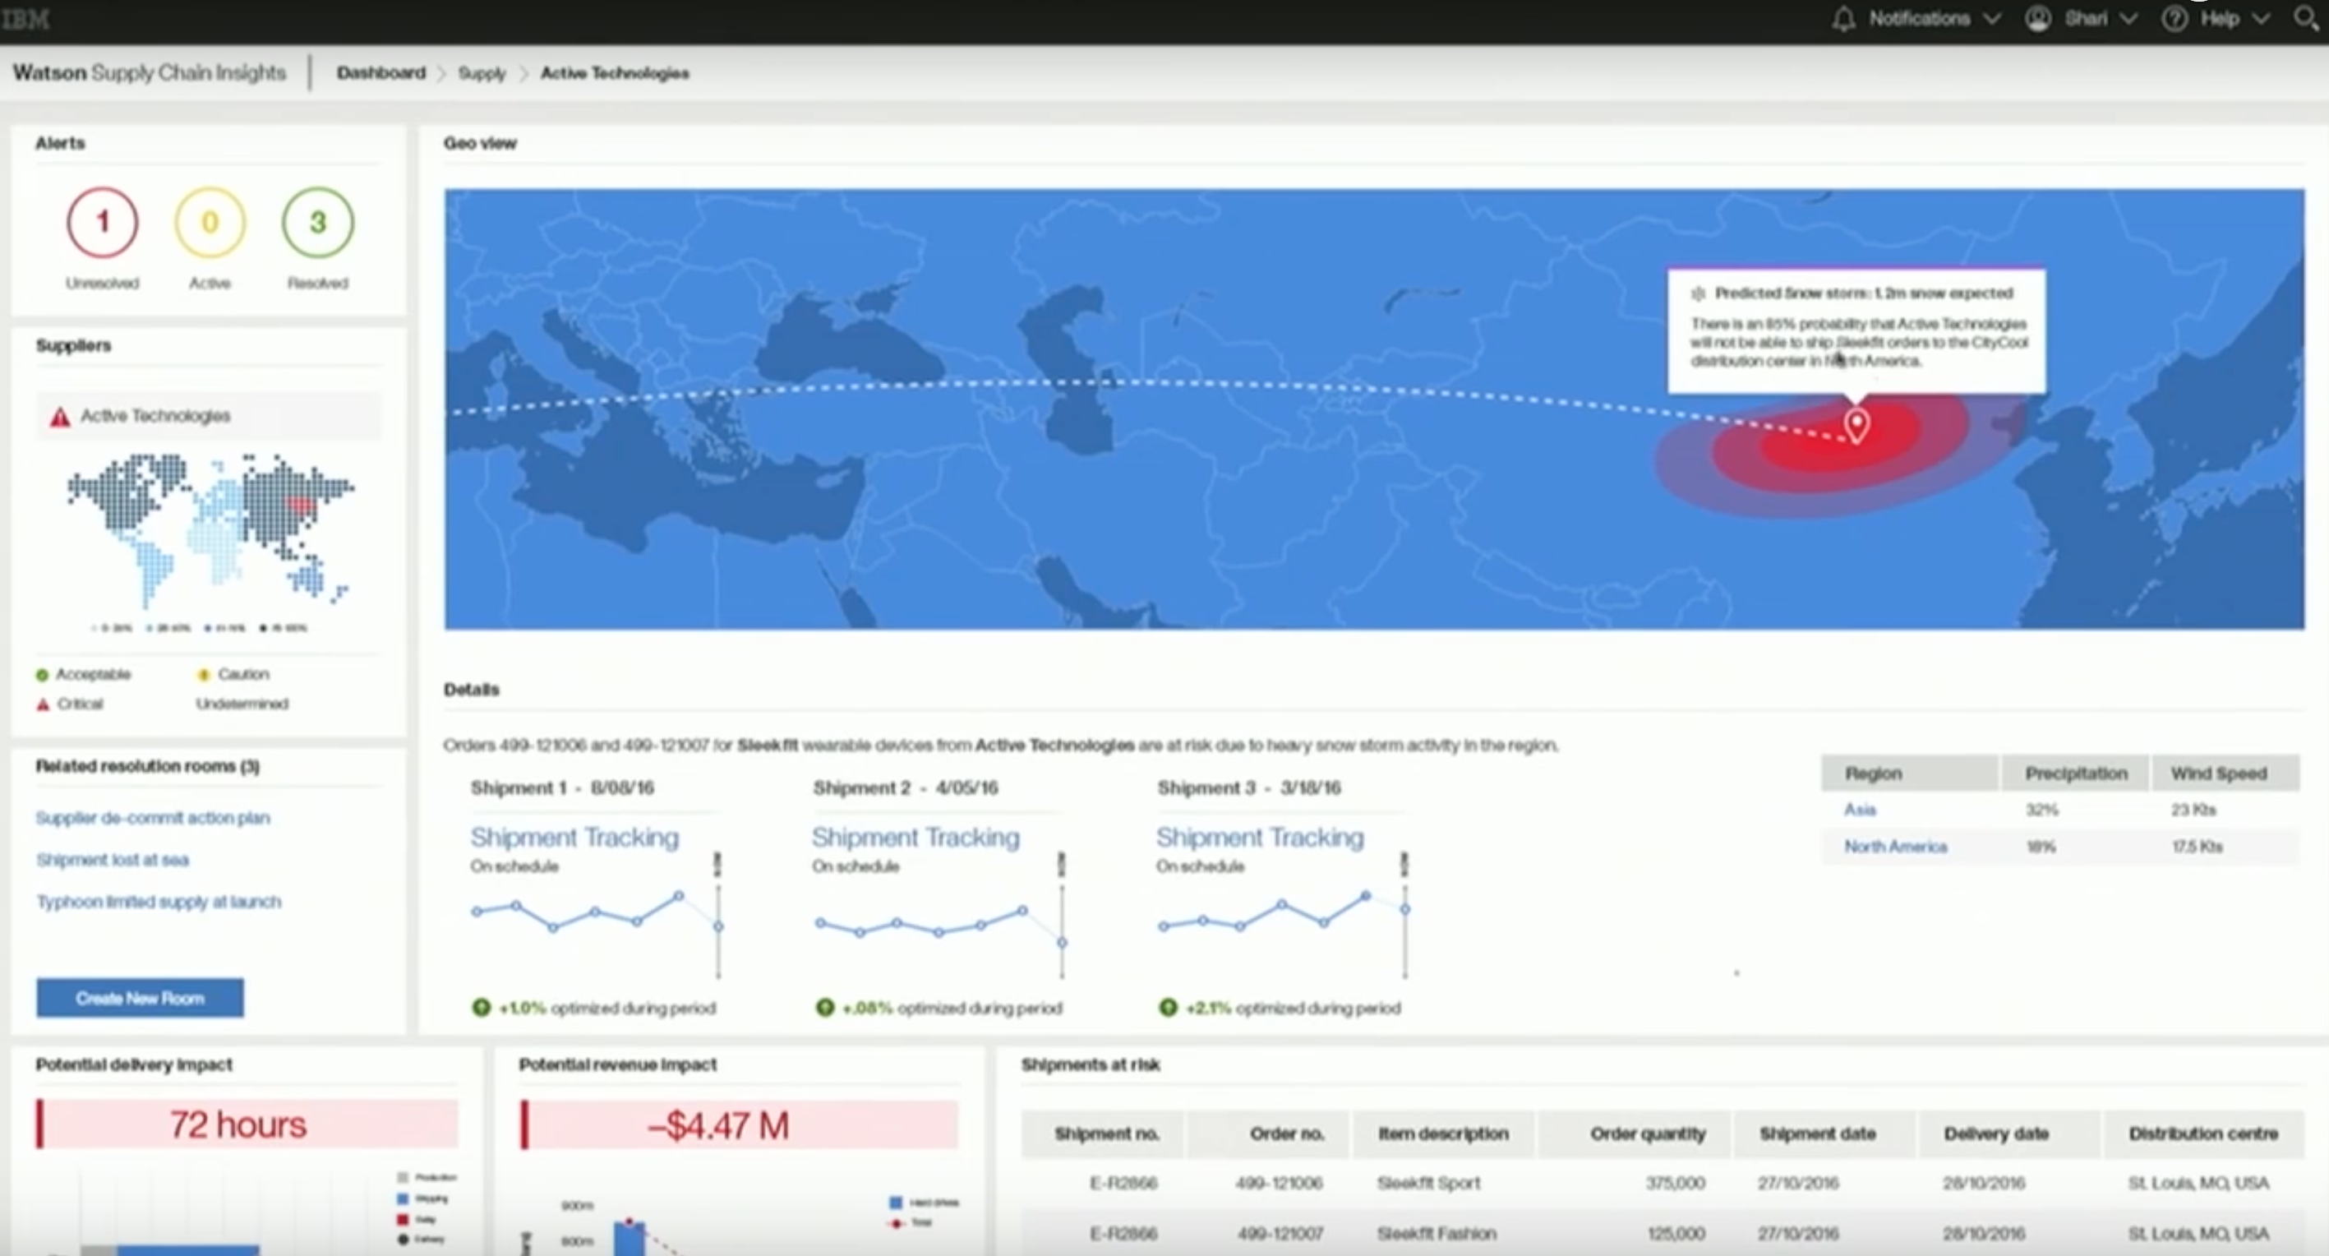Select the Resolved alerts circle

click(x=317, y=223)
